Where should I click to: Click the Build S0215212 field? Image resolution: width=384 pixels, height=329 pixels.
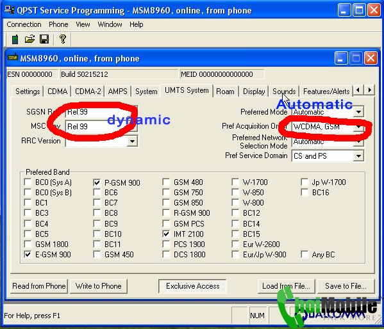click(119, 74)
